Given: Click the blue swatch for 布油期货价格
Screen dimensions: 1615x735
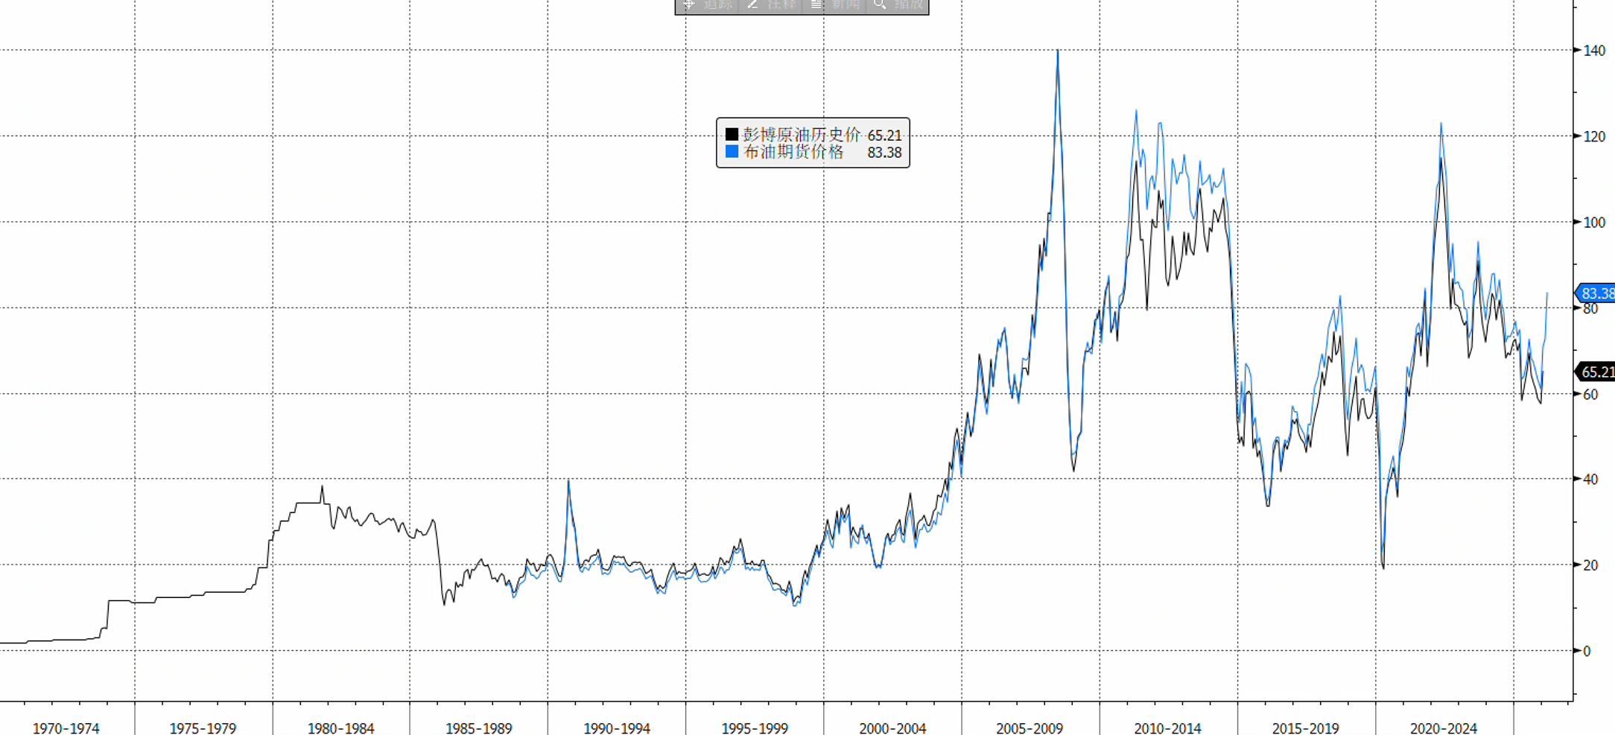Looking at the screenshot, I should pos(732,152).
